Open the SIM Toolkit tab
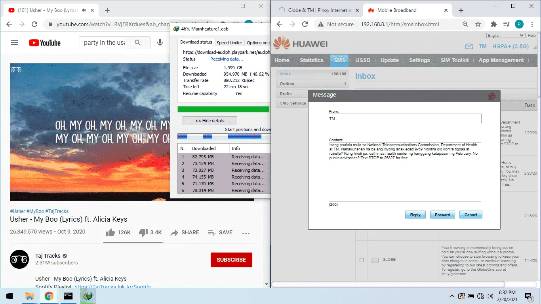The height and width of the screenshot is (304, 541). 455,60
